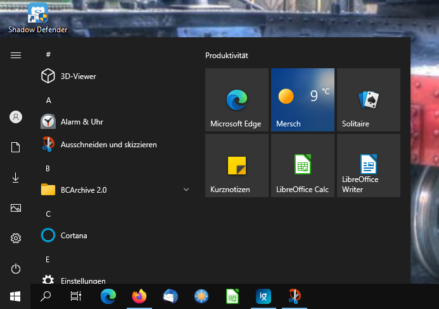Click the Windows Start button
Screen dimensions: 439x309
tap(15, 296)
